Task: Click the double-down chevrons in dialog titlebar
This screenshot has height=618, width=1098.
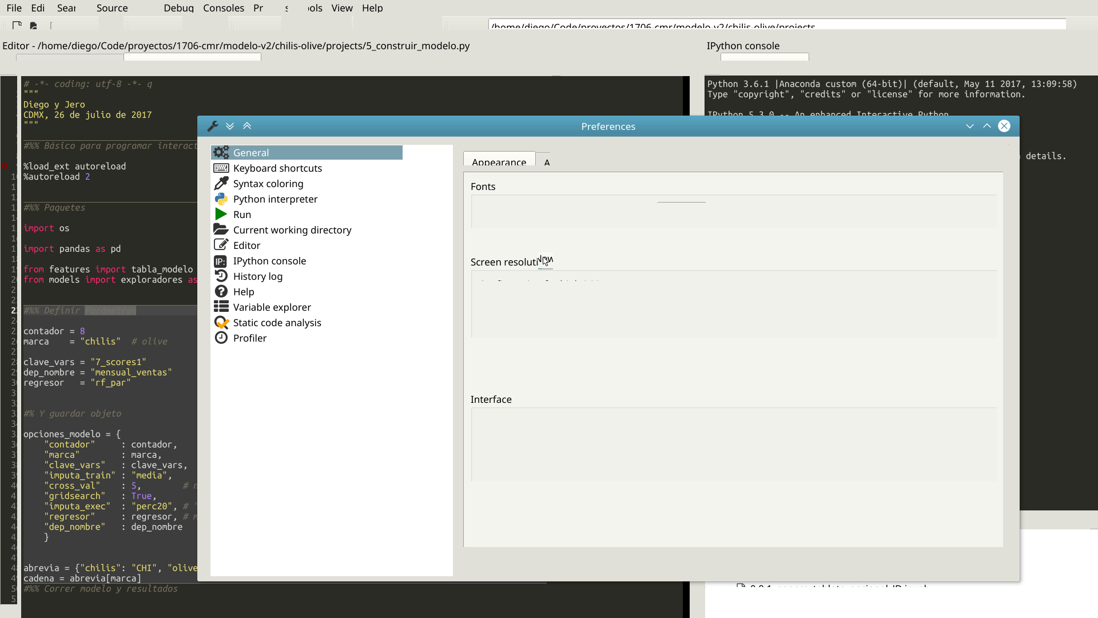Action: coord(230,126)
